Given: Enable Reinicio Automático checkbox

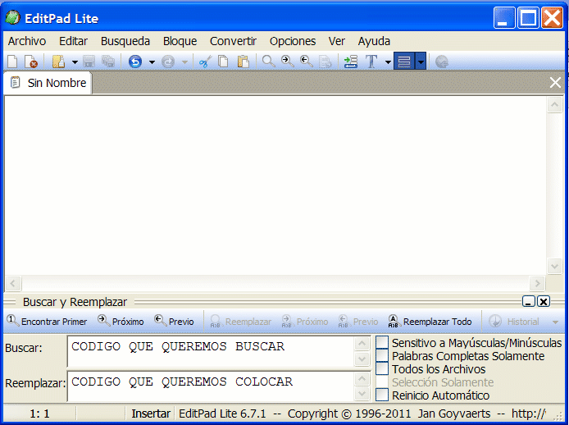Looking at the screenshot, I should (382, 395).
